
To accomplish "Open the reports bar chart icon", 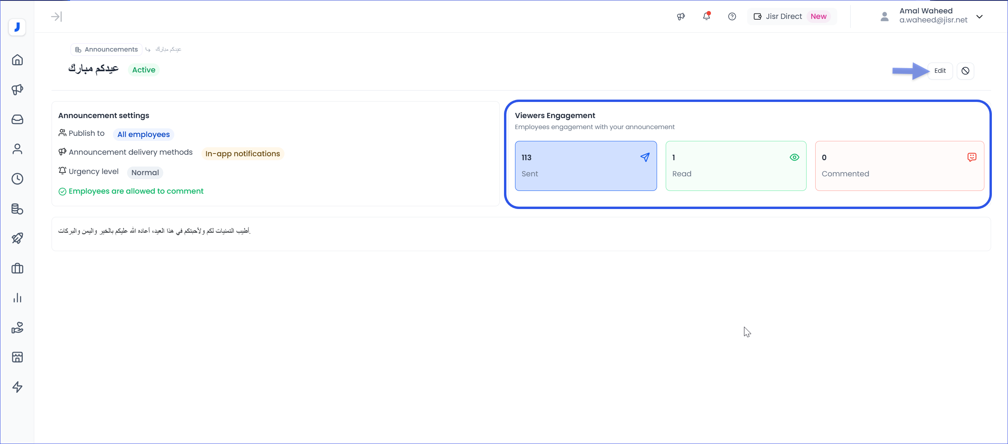I will click(x=17, y=298).
